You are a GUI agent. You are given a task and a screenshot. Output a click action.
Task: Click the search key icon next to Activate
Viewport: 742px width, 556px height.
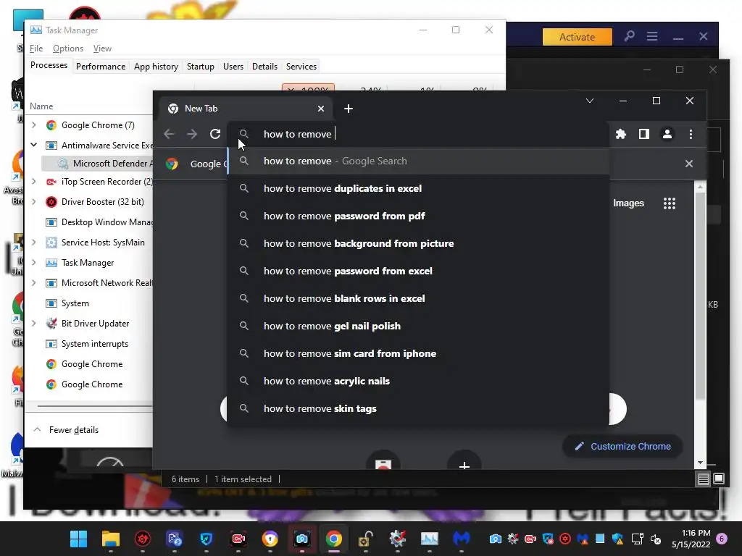point(629,36)
